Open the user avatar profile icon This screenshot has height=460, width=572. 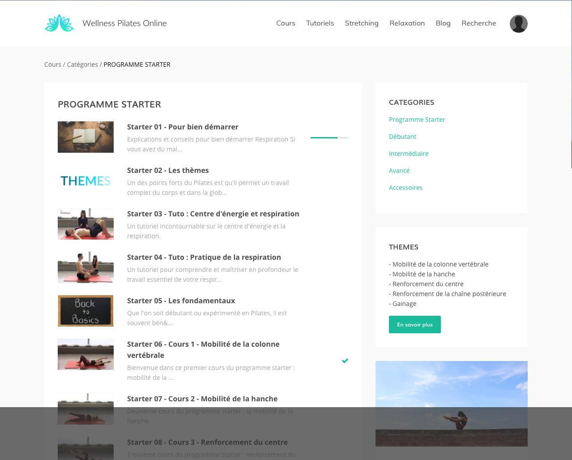click(518, 24)
